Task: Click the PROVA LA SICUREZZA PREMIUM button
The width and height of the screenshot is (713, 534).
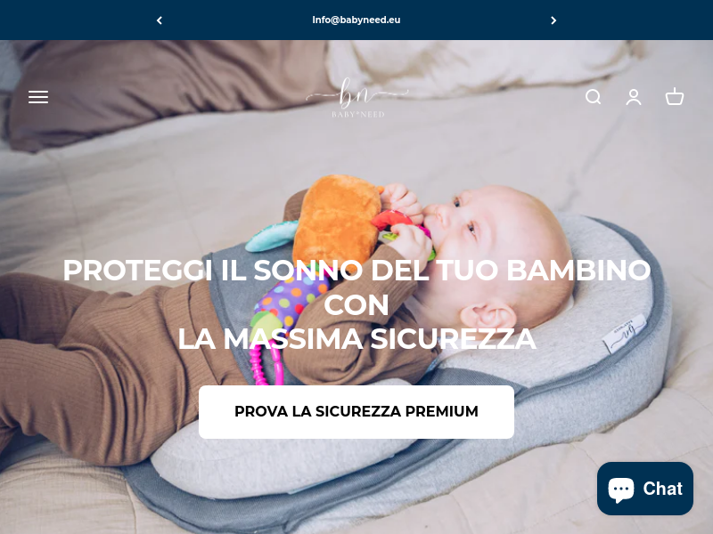Action: coord(356,412)
